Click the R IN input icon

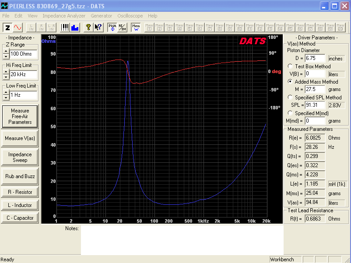(x=42, y=27)
